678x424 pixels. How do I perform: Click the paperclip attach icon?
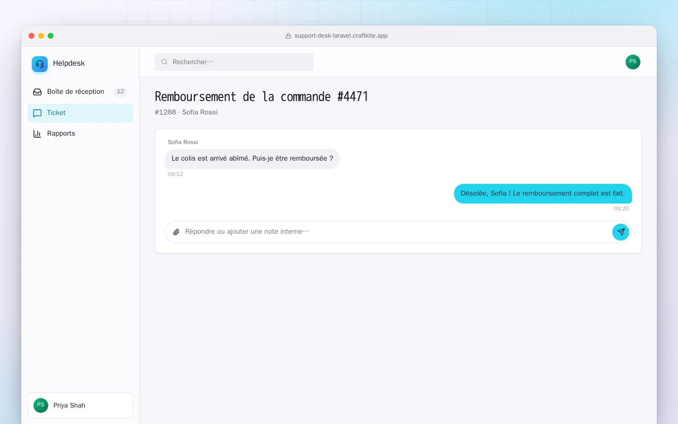[176, 232]
